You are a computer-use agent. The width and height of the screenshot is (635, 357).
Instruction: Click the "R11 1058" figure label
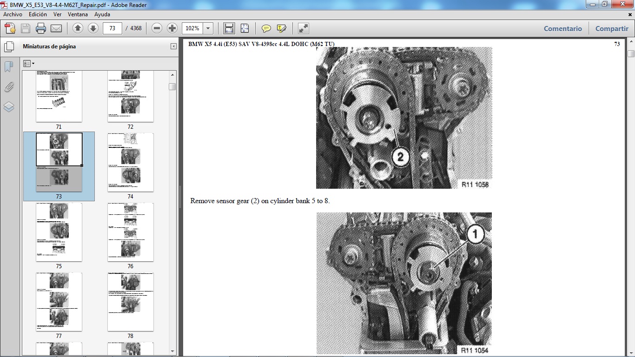coord(475,185)
